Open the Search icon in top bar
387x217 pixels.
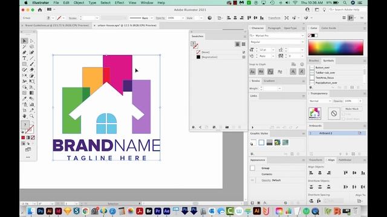coord(345,2)
